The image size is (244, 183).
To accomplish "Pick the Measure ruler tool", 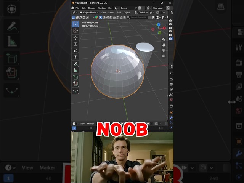I will click(75, 70).
